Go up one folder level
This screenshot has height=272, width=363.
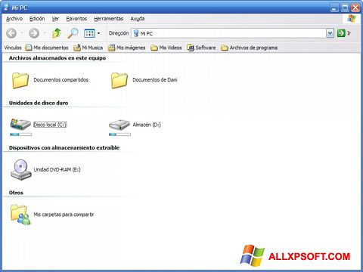point(57,33)
